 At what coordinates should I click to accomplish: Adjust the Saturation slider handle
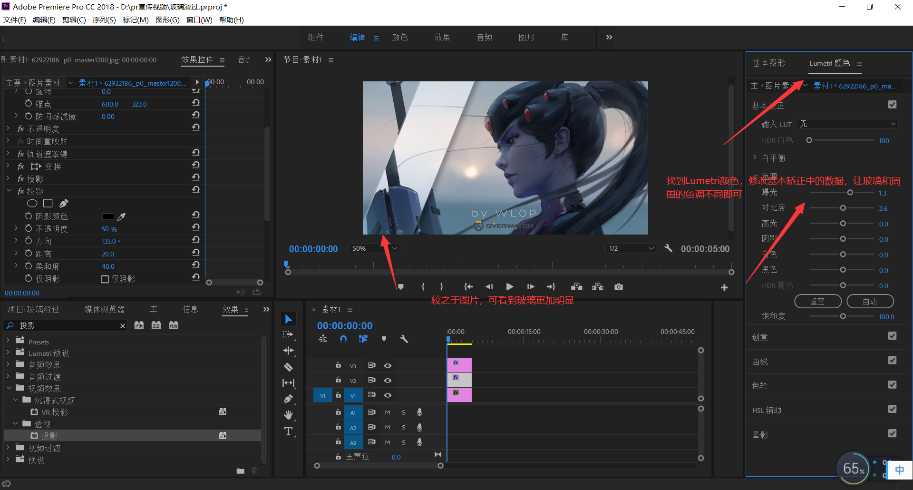coord(843,316)
